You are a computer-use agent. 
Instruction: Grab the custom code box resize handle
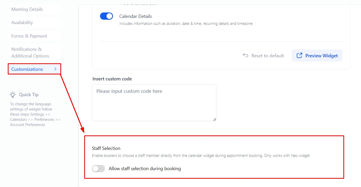click(x=215, y=119)
